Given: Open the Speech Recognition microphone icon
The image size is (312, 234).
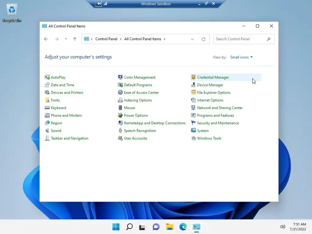Looking at the screenshot, I should 120,130.
